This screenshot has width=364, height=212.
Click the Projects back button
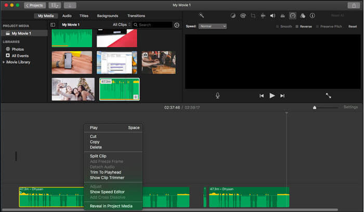point(34,5)
